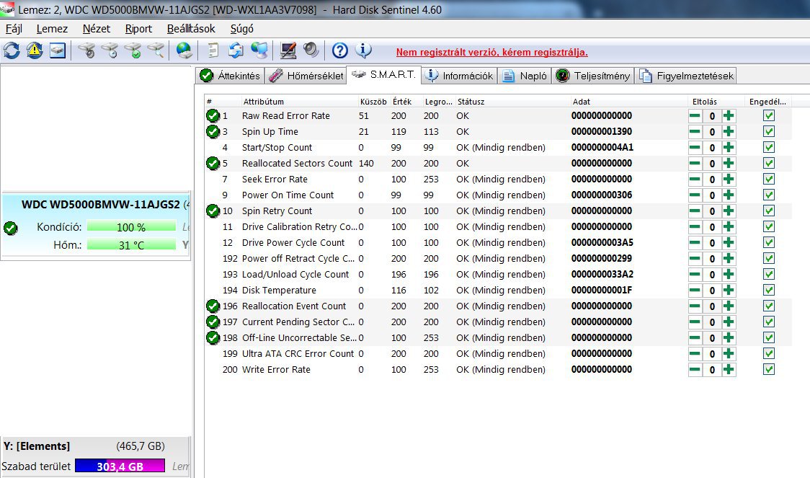Click the disk with green checkmark icon
This screenshot has width=810, height=478.
(x=133, y=50)
